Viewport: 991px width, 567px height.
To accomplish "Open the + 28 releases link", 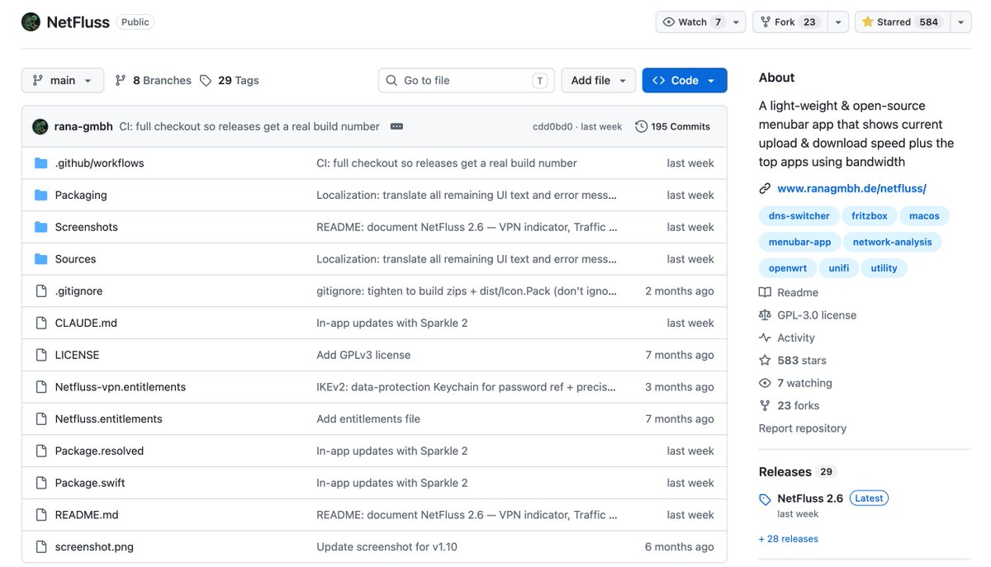I will pyautogui.click(x=789, y=539).
